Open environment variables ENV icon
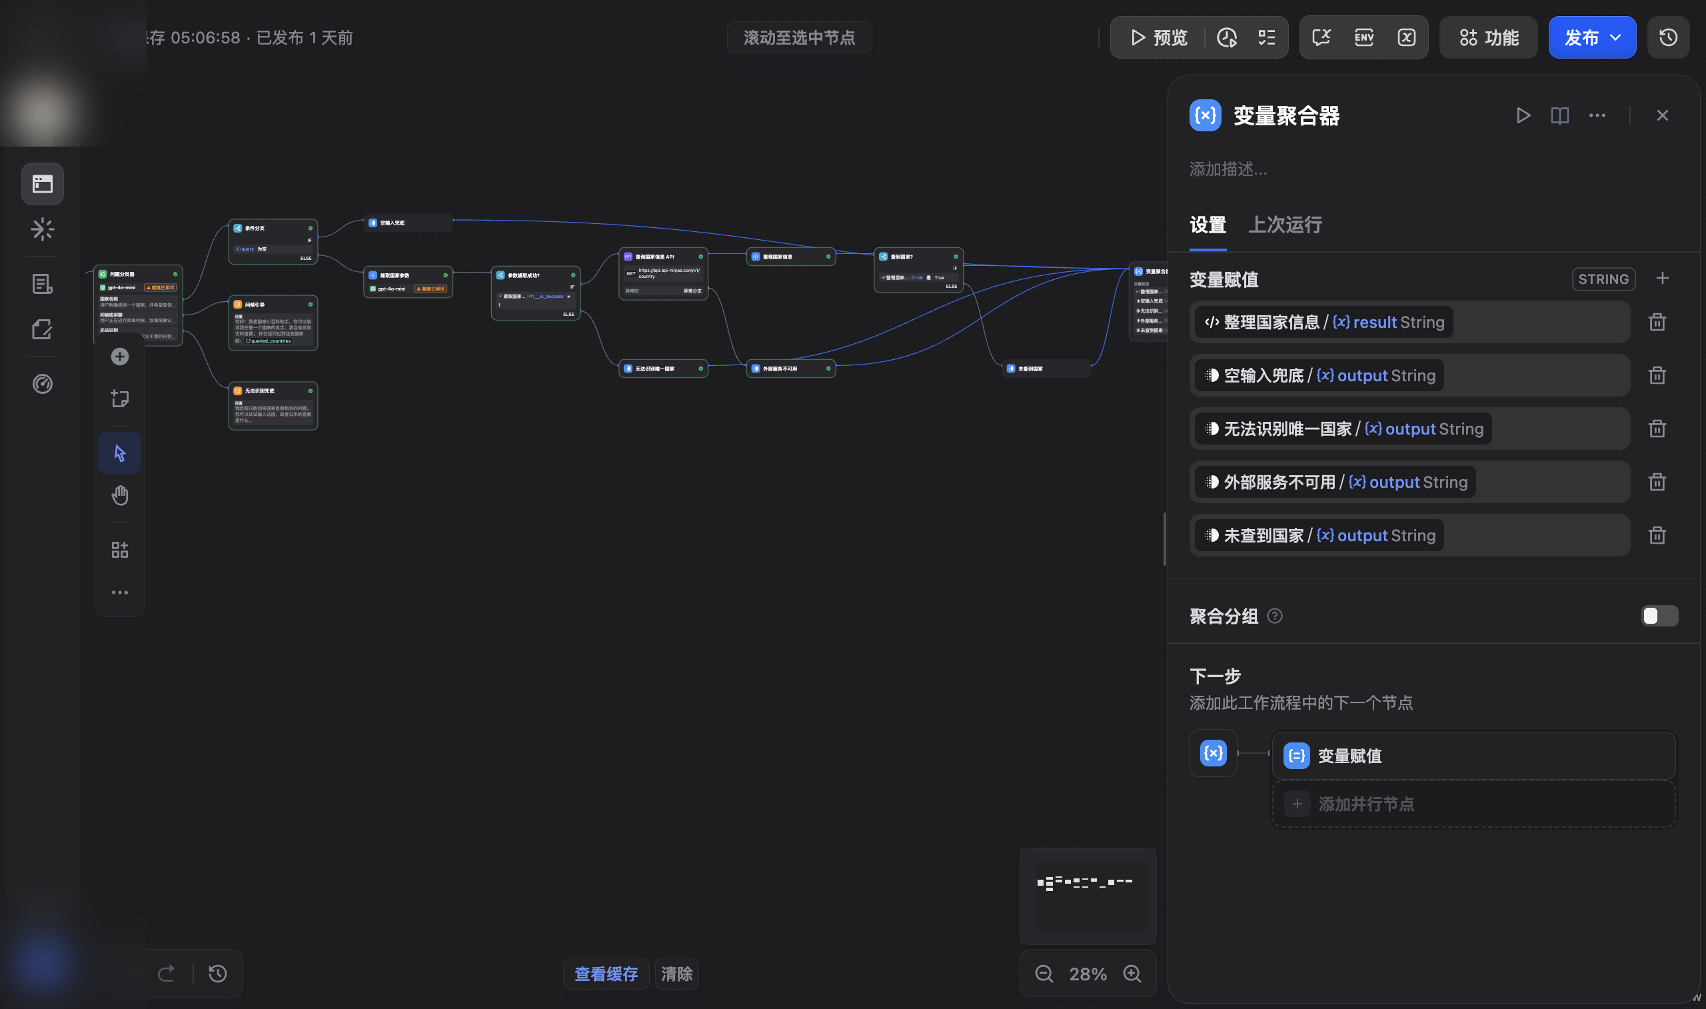This screenshot has height=1009, width=1706. [x=1363, y=37]
